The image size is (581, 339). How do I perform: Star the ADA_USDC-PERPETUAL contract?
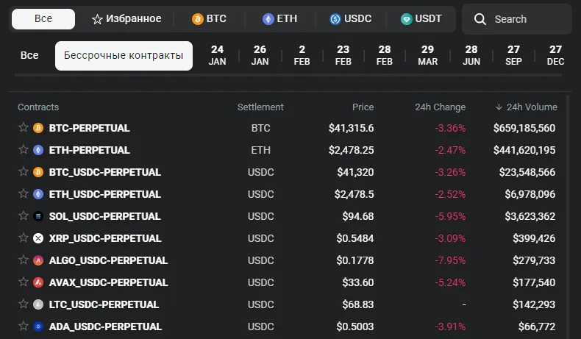click(24, 326)
